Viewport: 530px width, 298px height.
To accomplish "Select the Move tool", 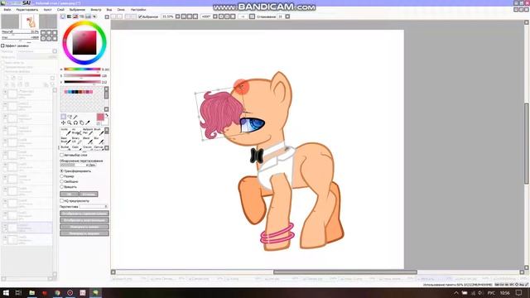I will (x=63, y=123).
